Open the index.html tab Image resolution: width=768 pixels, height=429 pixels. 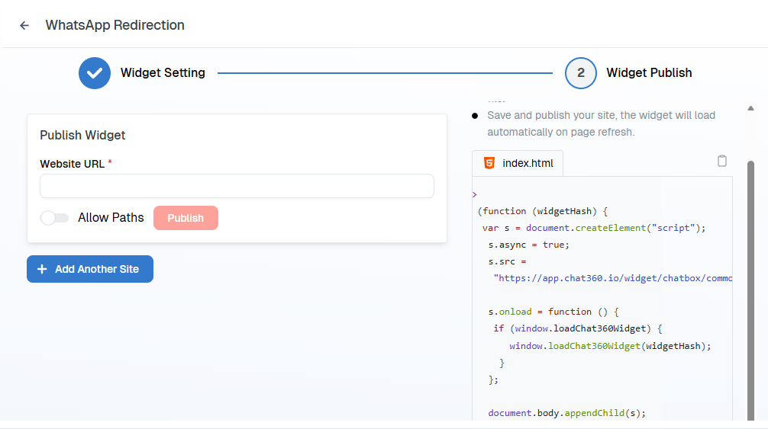click(518, 163)
